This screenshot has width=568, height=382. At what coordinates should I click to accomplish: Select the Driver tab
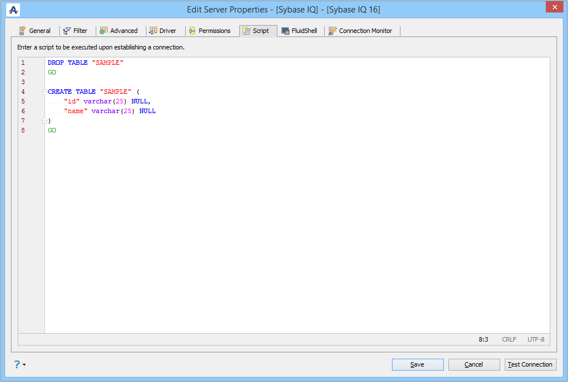click(x=163, y=31)
